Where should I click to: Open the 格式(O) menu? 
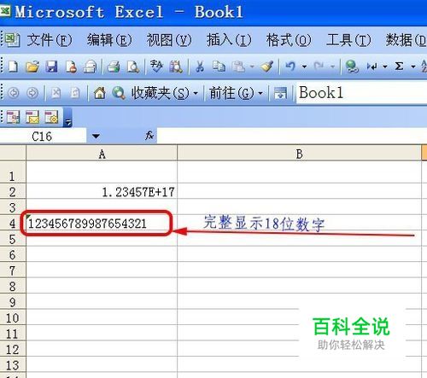(289, 40)
